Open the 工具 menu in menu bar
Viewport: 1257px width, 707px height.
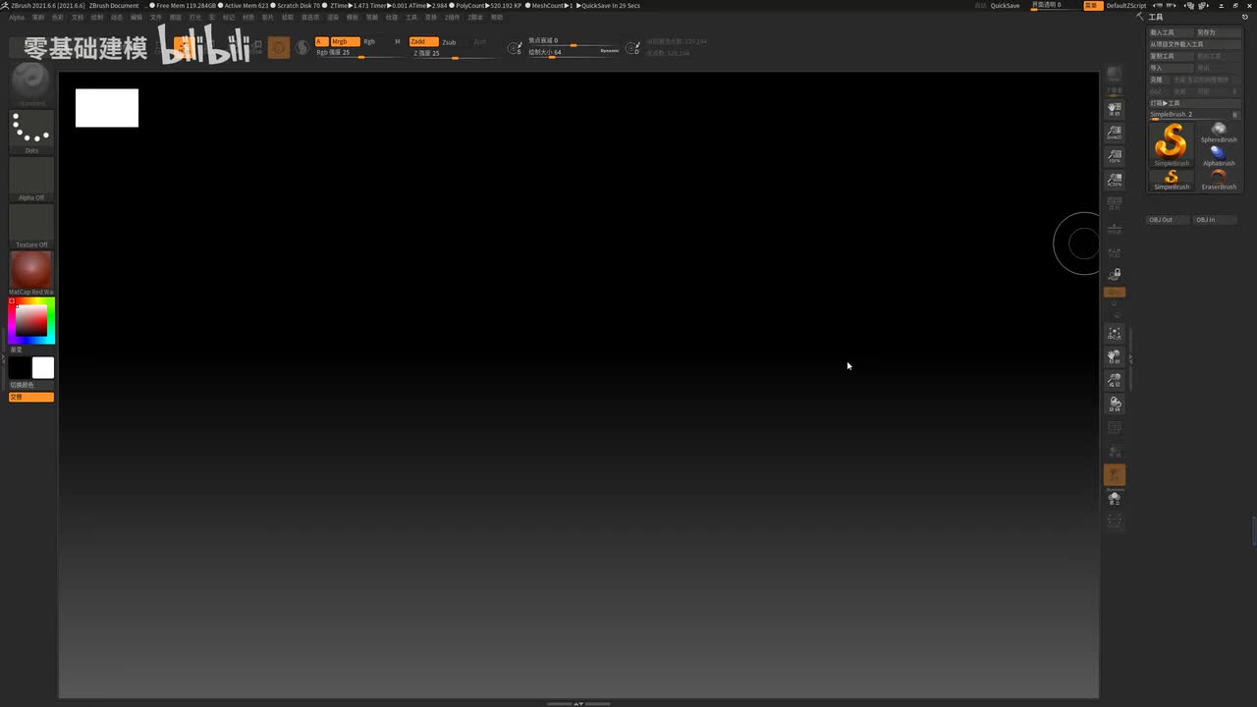[x=411, y=18]
